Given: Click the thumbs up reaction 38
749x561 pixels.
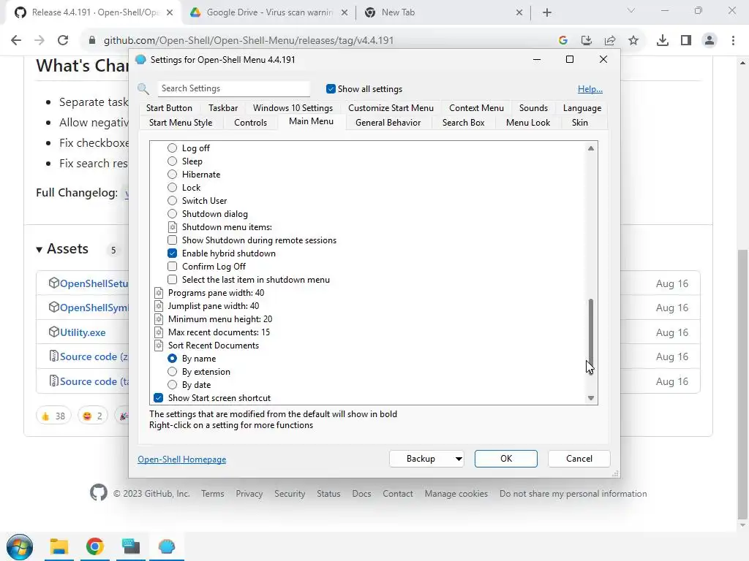Looking at the screenshot, I should pos(53,416).
